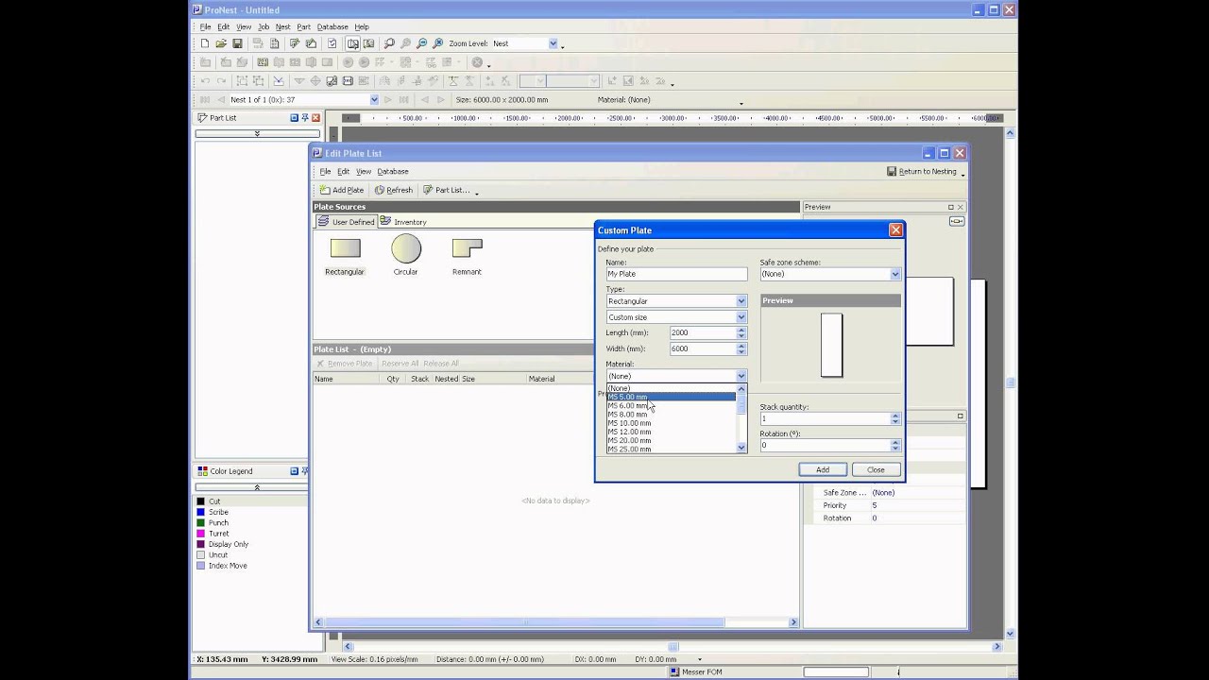Click the Zoom window magnifier icon
The image size is (1209, 680).
tap(389, 43)
